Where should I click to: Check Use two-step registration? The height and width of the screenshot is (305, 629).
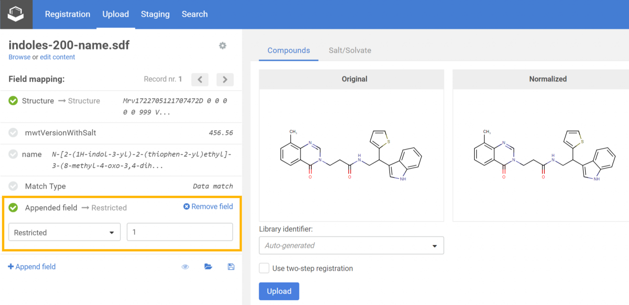(x=265, y=268)
